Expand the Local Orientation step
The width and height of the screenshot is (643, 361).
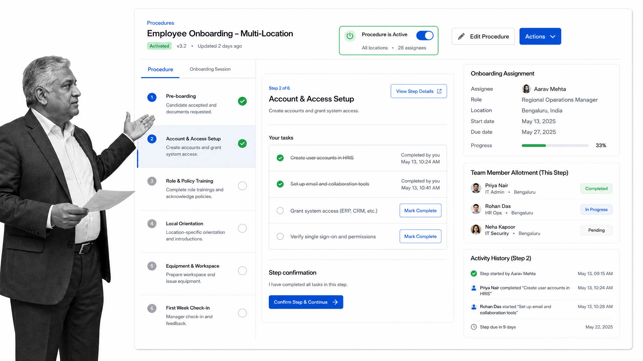coord(198,231)
